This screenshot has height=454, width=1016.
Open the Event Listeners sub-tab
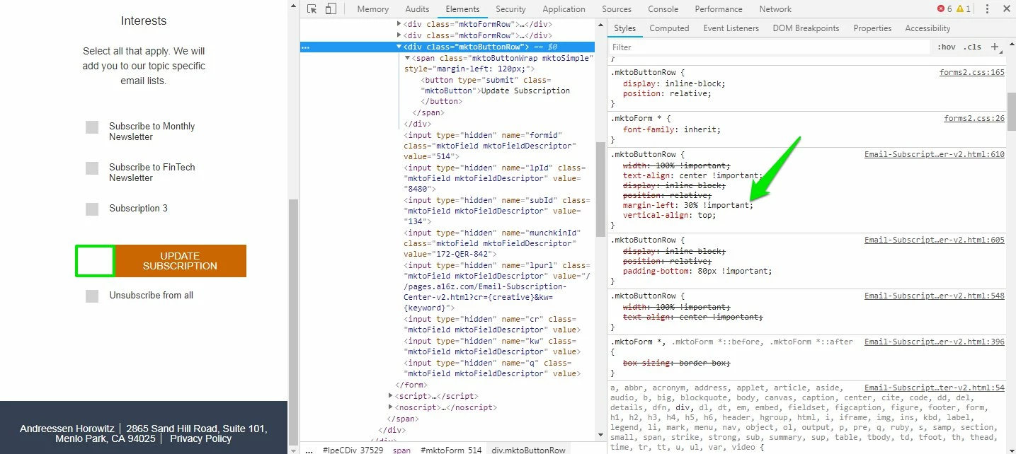731,28
